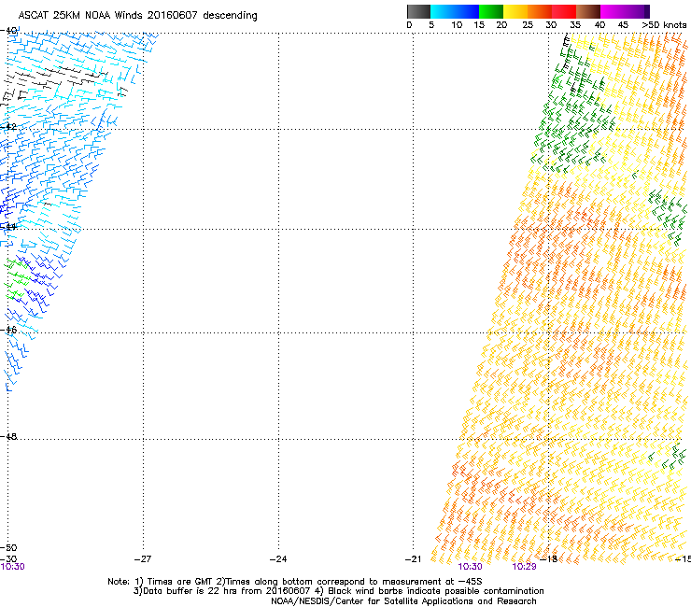Click the '-30' longitude axis label
Image resolution: width=691 pixels, height=607 pixels.
pos(8,559)
